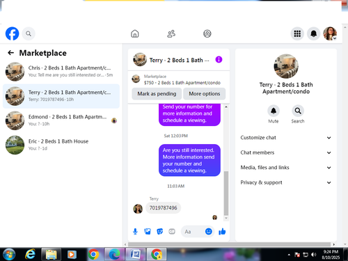This screenshot has width=348, height=261.
Task: Click the 'Send your number for' message bubble
Action: [189, 114]
